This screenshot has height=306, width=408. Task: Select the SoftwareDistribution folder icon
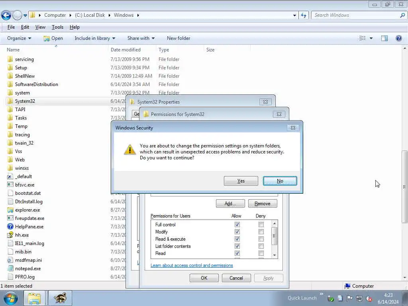point(10,84)
